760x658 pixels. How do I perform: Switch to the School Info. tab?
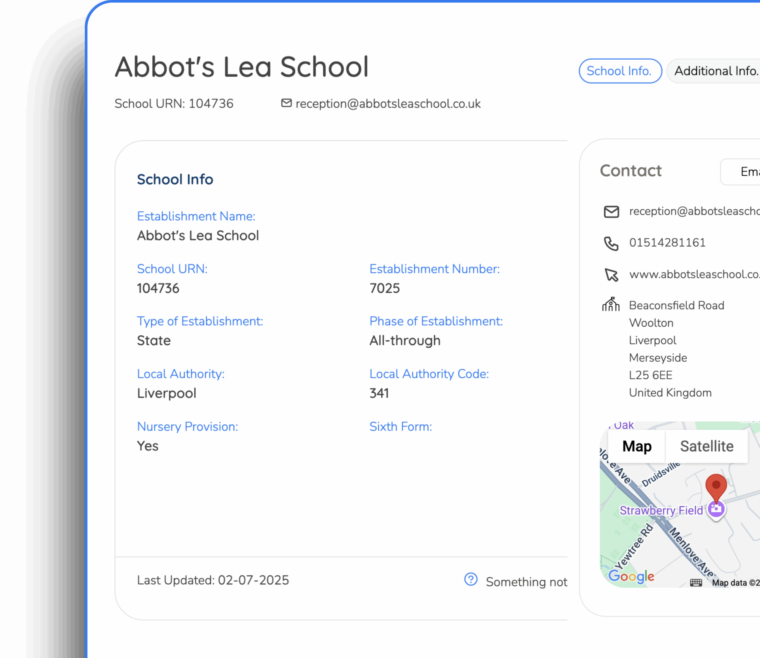(620, 71)
